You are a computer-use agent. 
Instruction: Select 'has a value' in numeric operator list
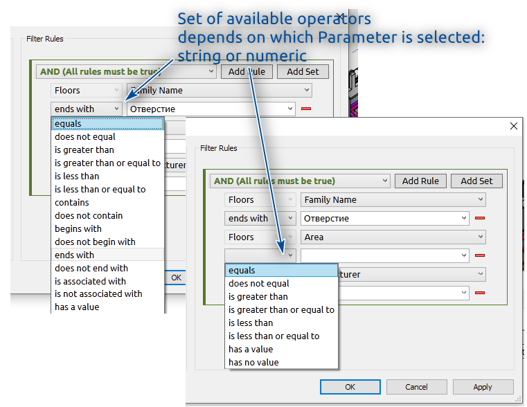[281, 350]
